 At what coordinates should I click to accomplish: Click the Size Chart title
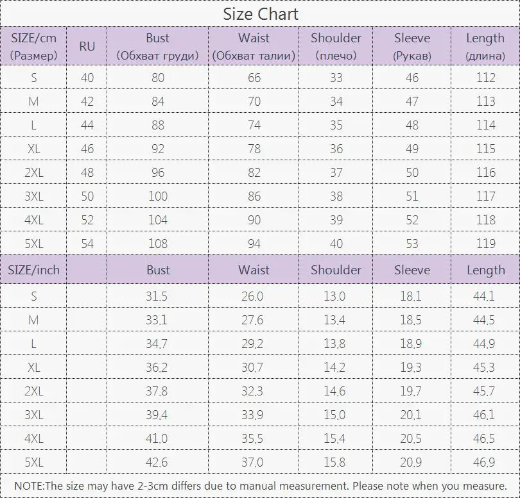tap(261, 14)
